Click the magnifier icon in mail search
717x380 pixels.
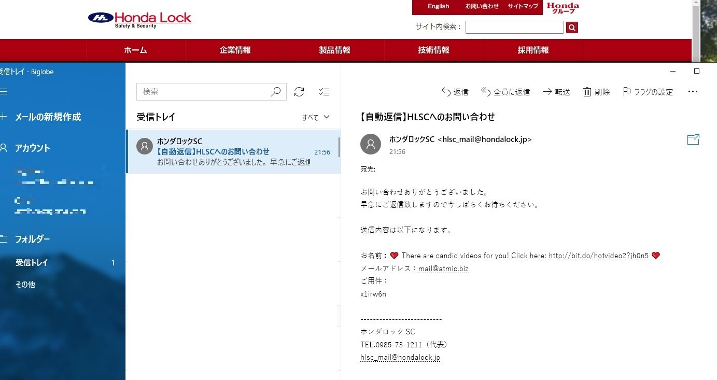276,92
